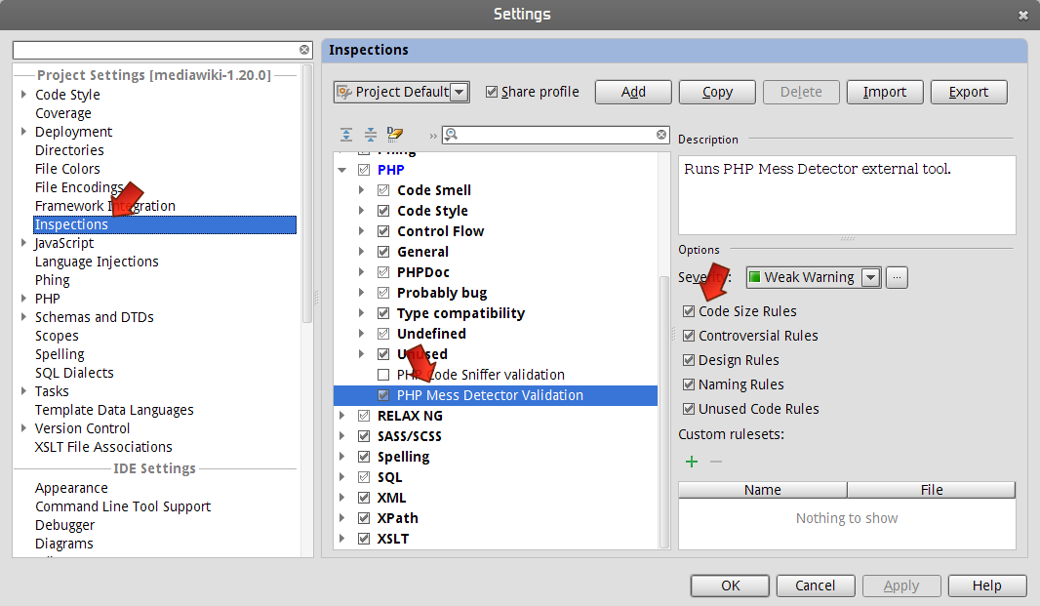Toggle the XML inspections checkbox

click(x=364, y=498)
